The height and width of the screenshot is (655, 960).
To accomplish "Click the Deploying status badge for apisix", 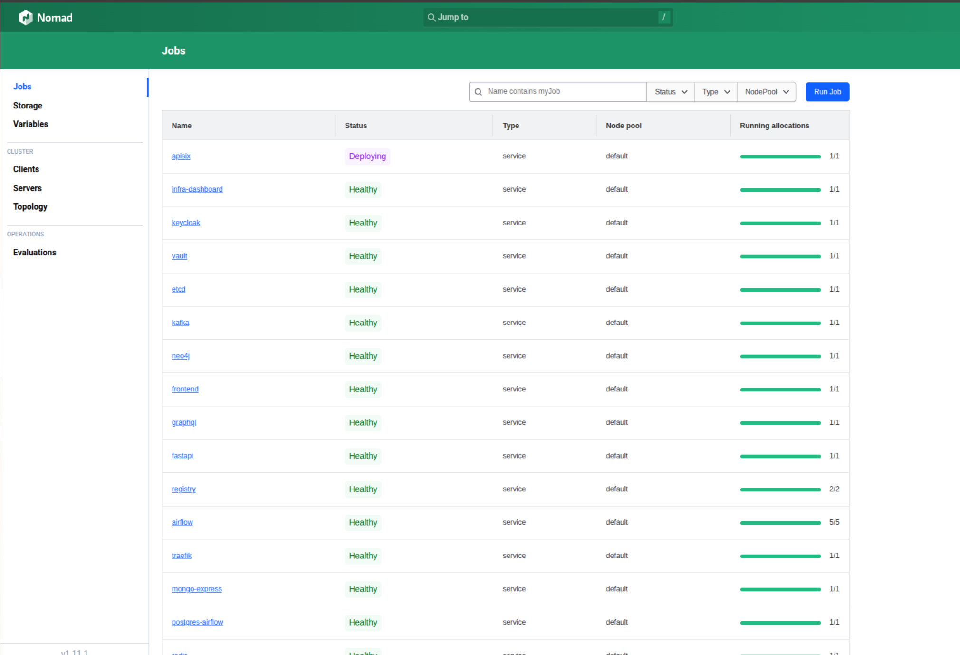I will click(x=367, y=156).
